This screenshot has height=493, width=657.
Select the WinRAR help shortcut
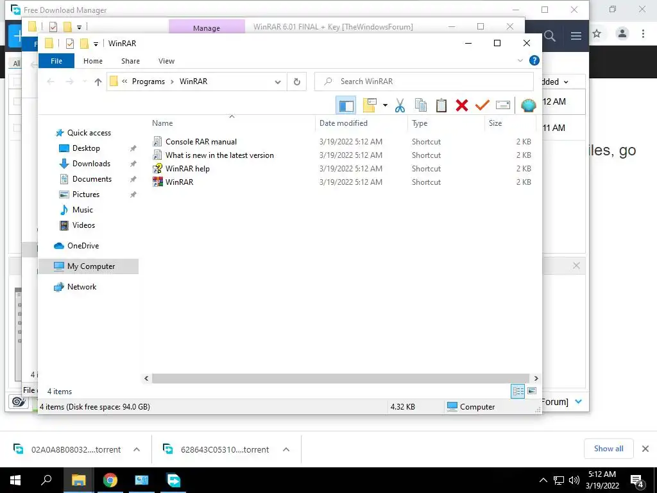coord(187,169)
